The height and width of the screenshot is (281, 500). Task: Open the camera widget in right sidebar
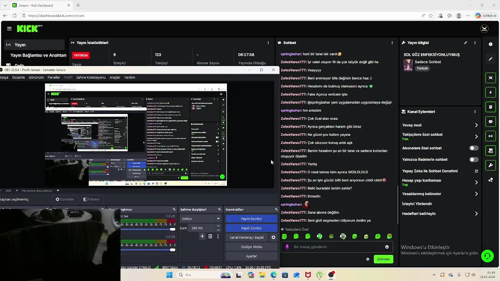click(x=491, y=151)
